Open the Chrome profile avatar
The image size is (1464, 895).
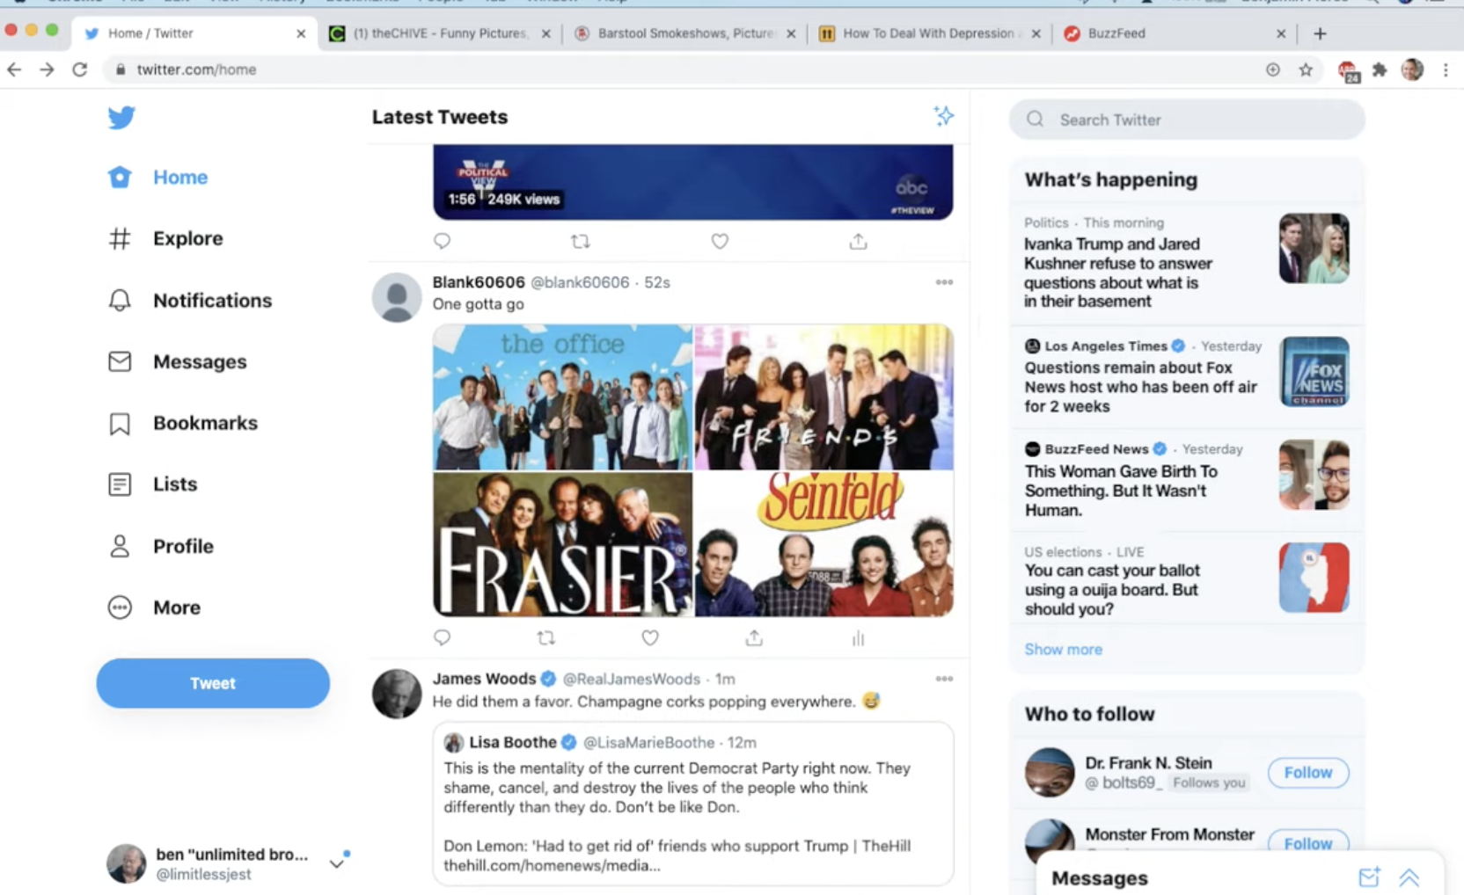point(1412,69)
